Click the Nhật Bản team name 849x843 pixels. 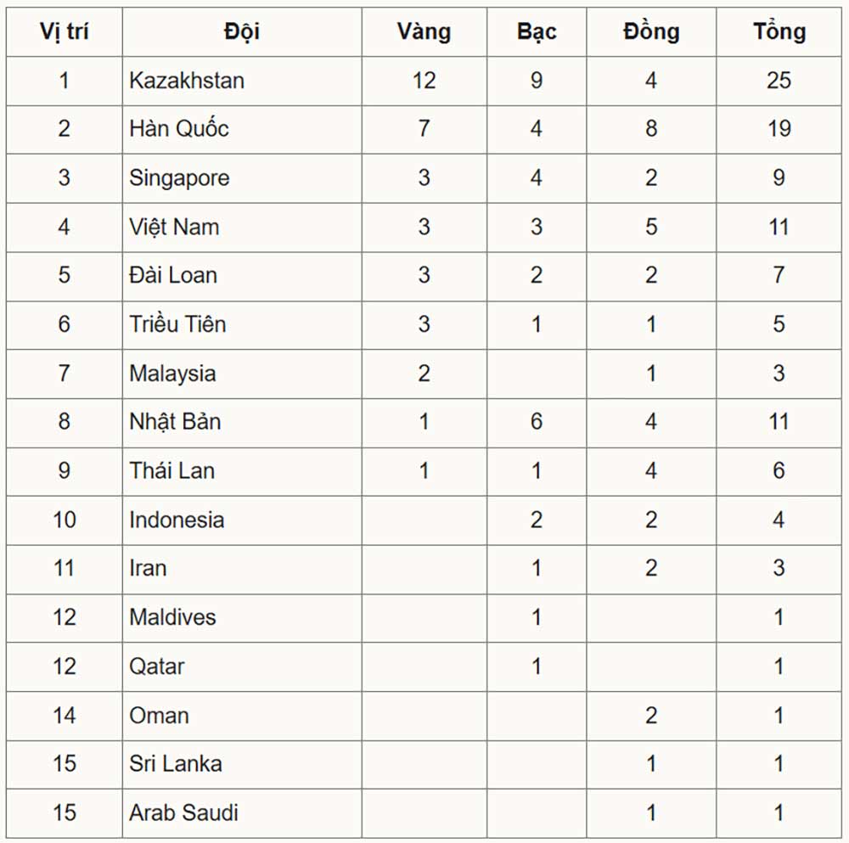pyautogui.click(x=175, y=422)
